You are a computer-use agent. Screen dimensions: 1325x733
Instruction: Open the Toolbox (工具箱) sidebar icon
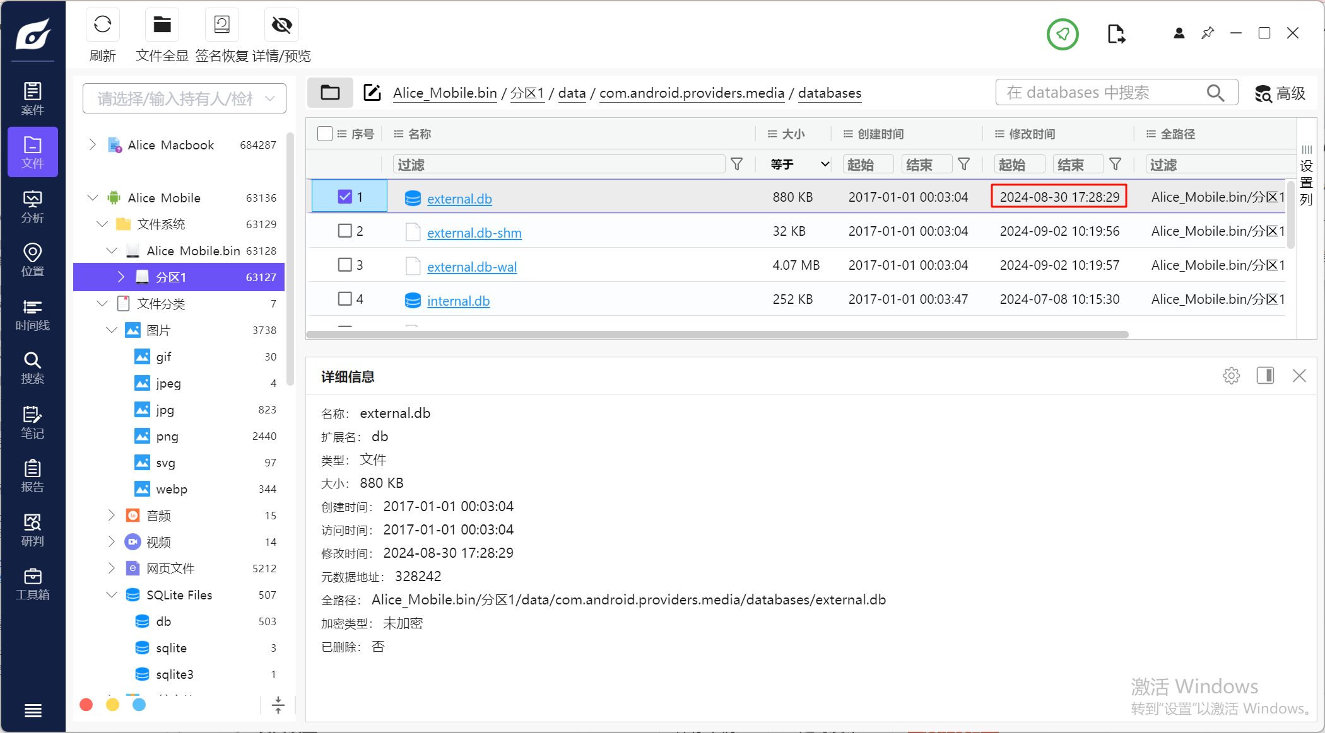tap(33, 584)
